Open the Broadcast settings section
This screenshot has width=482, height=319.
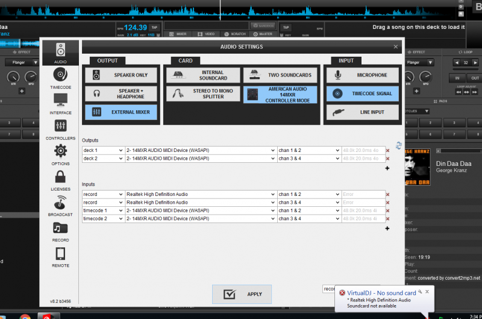[x=60, y=206]
